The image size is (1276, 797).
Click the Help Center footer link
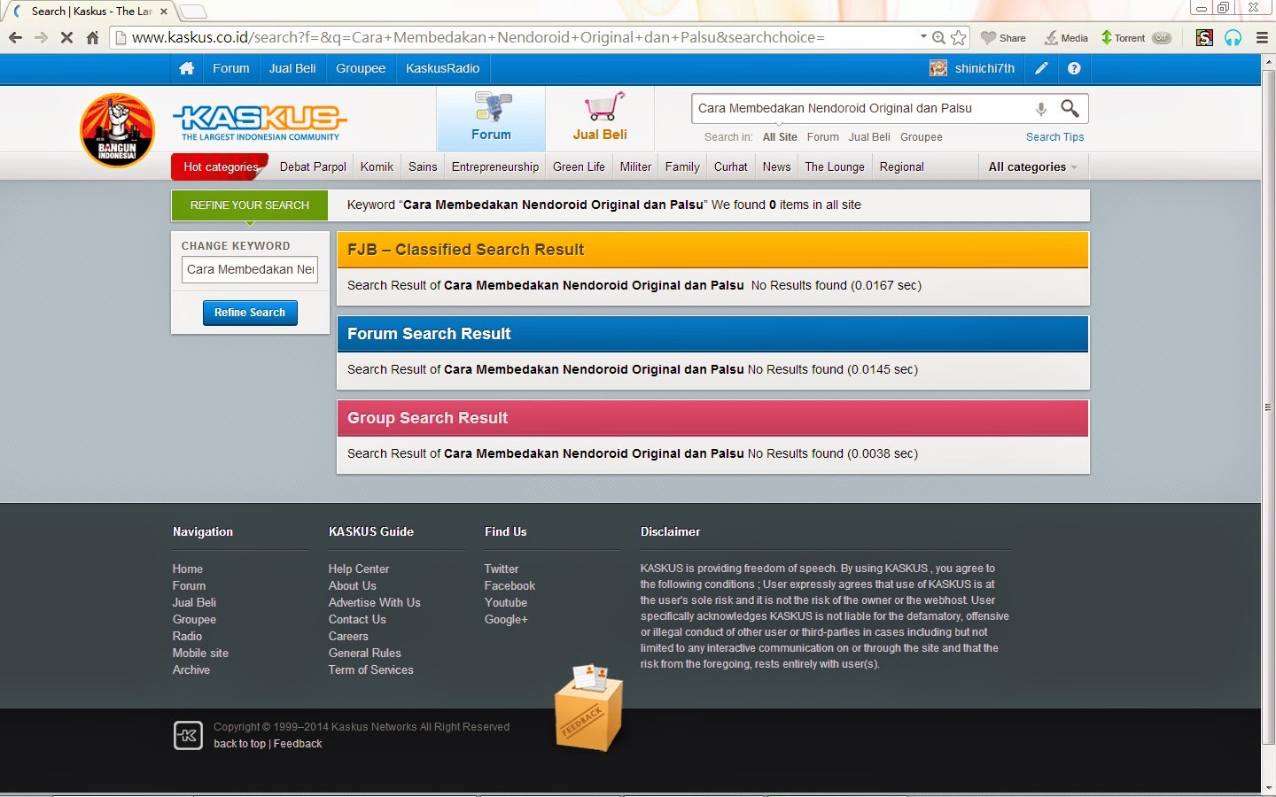point(359,569)
